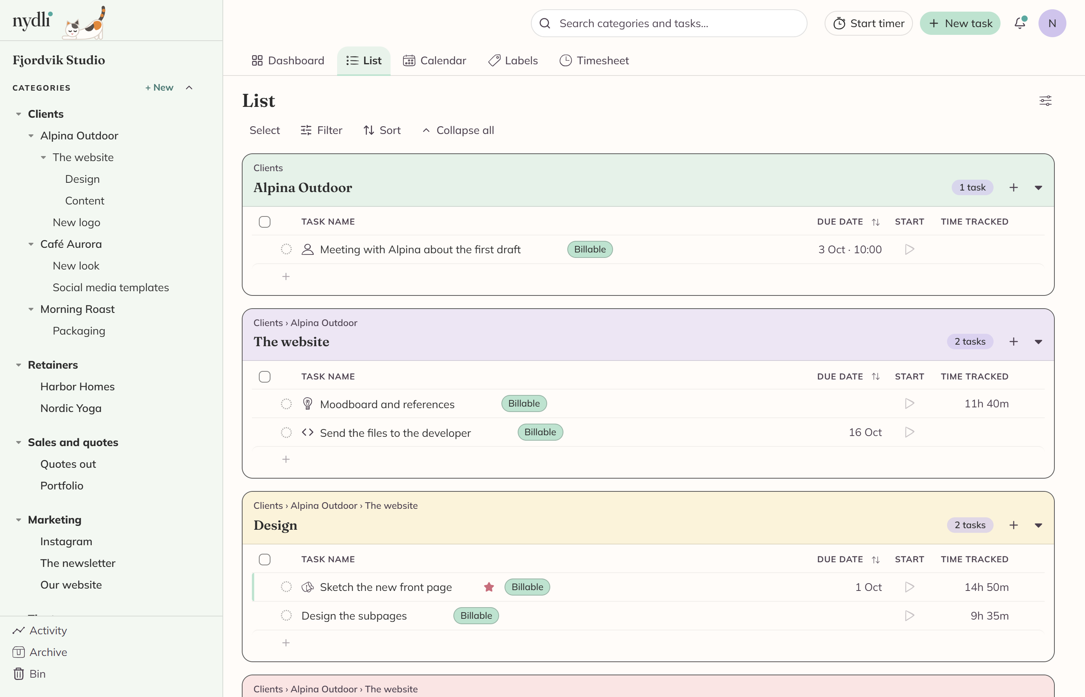This screenshot has height=697, width=1085.
Task: Add a task to Design via header plus
Action: click(x=1013, y=525)
